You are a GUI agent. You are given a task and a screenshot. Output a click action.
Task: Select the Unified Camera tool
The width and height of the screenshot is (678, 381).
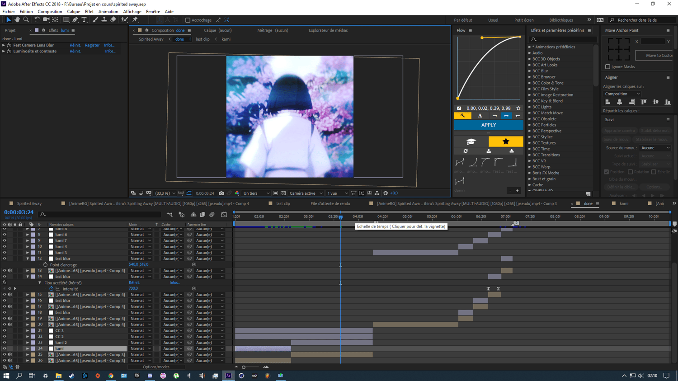point(46,20)
